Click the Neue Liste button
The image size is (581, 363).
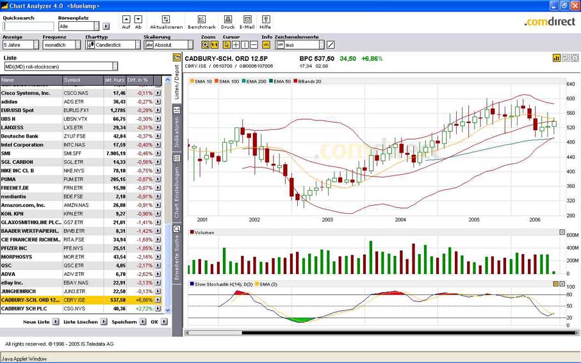pyautogui.click(x=37, y=322)
